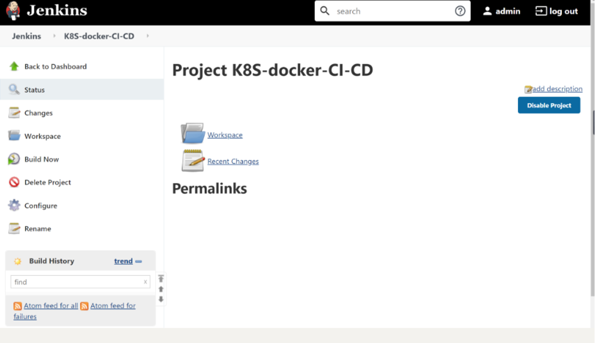Expand the Jenkins breadcrumb dropdown arrow
Image resolution: width=595 pixels, height=343 pixels.
tap(54, 36)
